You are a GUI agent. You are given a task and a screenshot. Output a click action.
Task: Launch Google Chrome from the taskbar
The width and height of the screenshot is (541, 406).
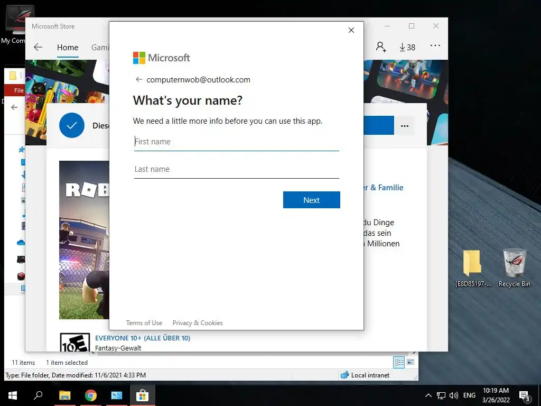91,395
